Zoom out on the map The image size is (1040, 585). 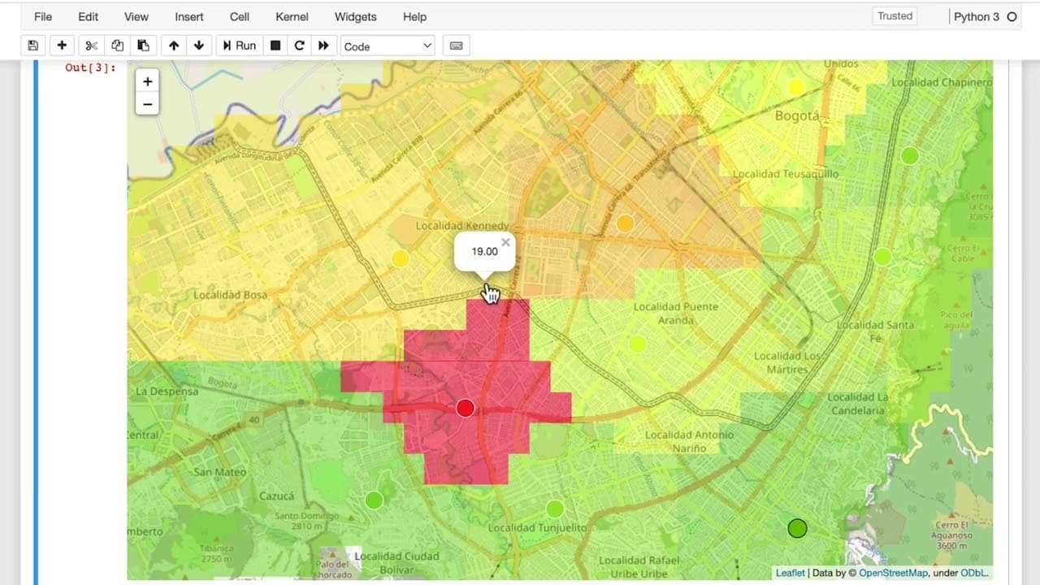click(147, 104)
